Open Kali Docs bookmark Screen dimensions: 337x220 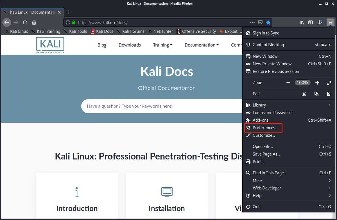pyautogui.click(x=102, y=31)
